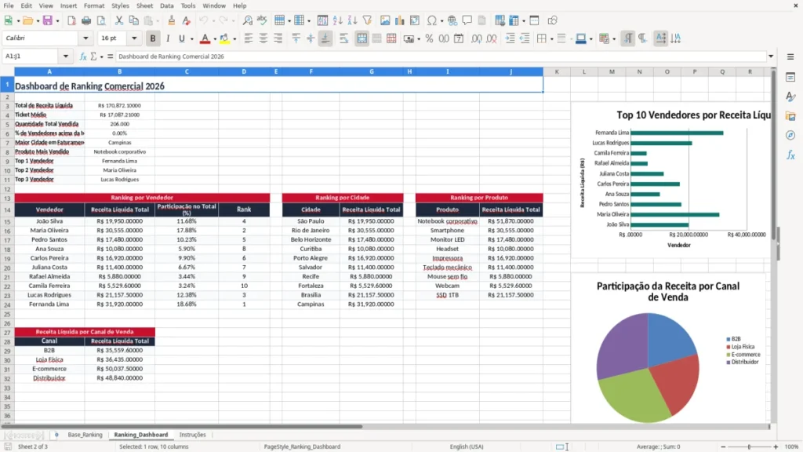The image size is (803, 452).
Task: Open the Conditional formatting dropdown arrow
Action: coord(614,39)
